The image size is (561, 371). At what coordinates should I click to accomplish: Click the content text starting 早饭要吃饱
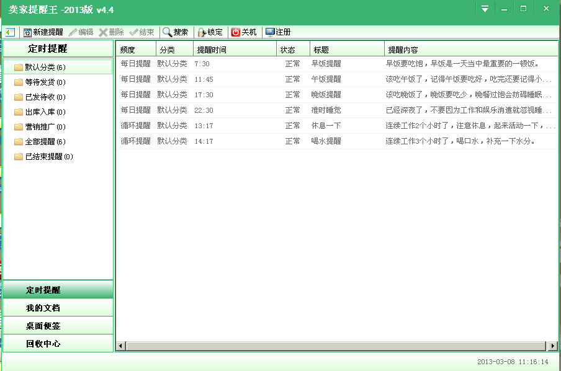pyautogui.click(x=462, y=64)
